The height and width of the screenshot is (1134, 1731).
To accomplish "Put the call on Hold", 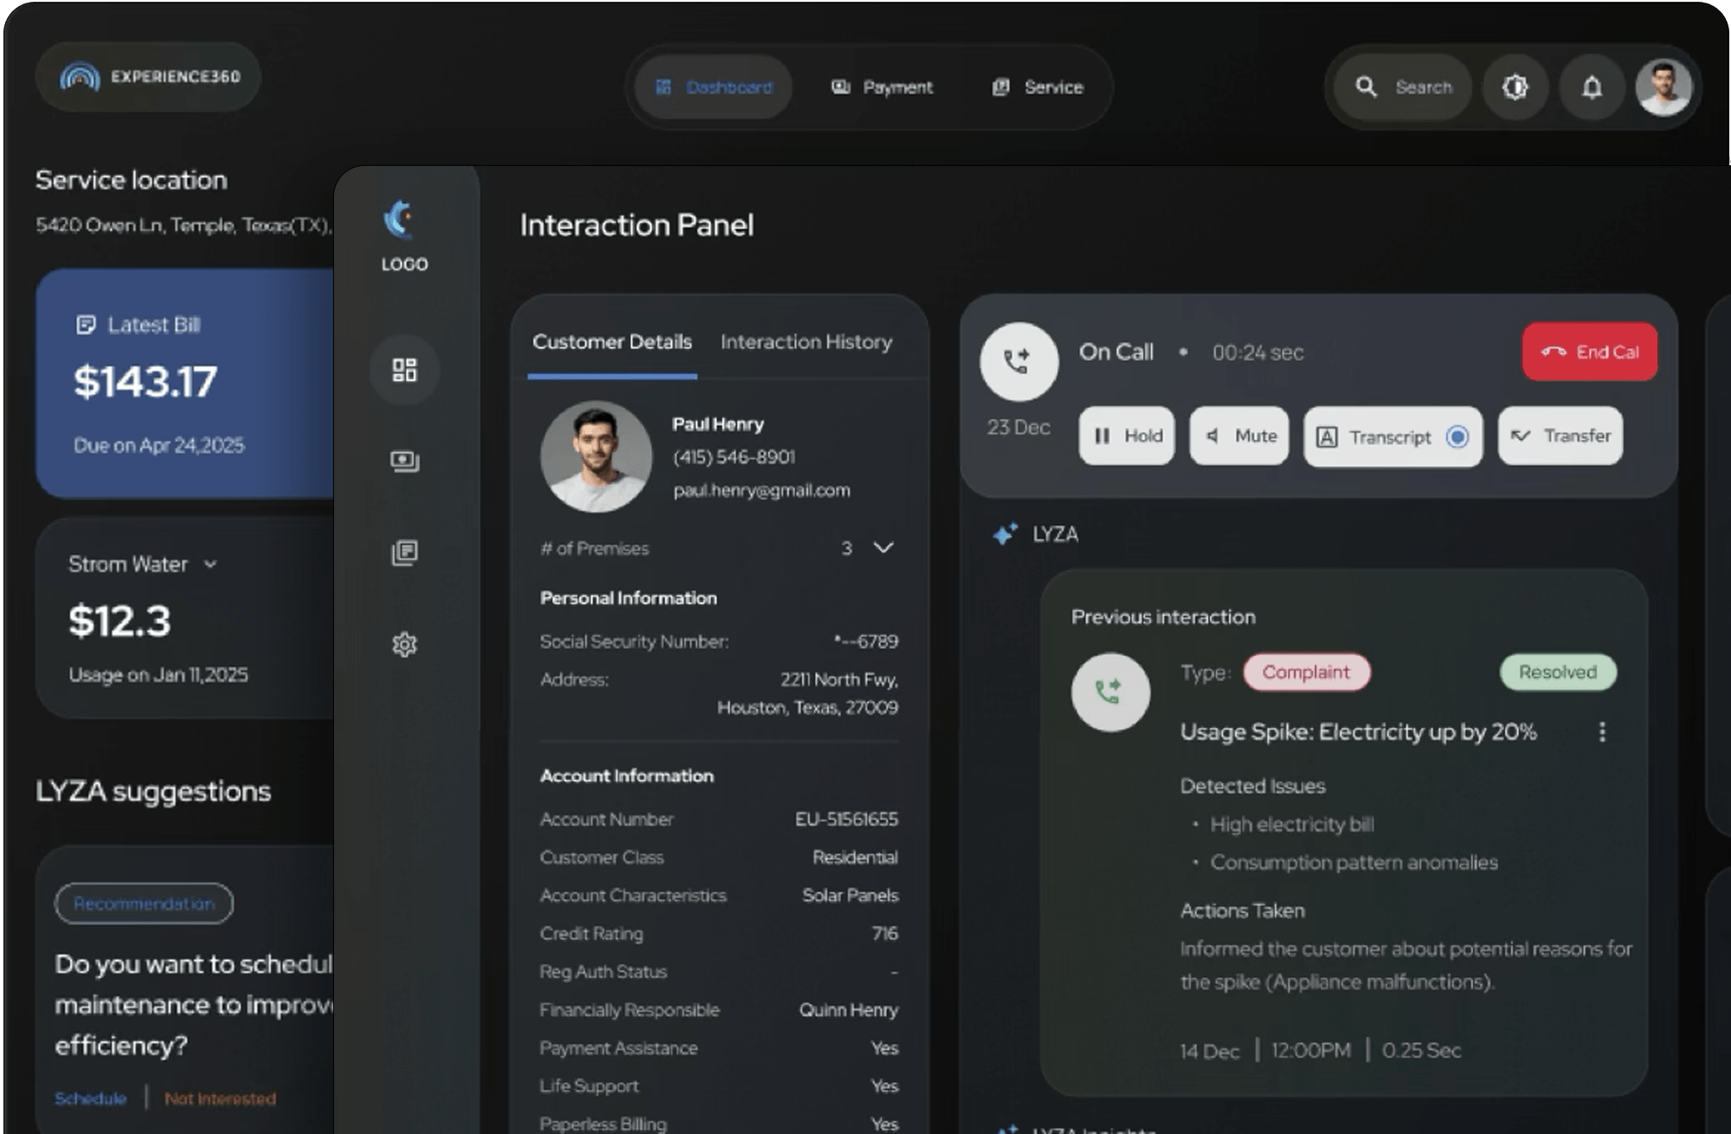I will (x=1125, y=436).
